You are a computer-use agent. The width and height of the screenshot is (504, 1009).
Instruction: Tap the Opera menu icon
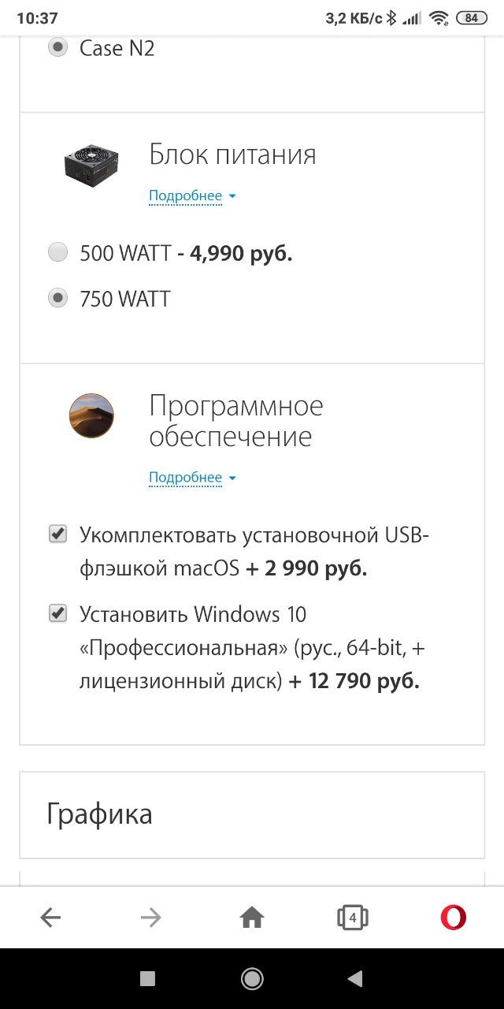coord(453,918)
